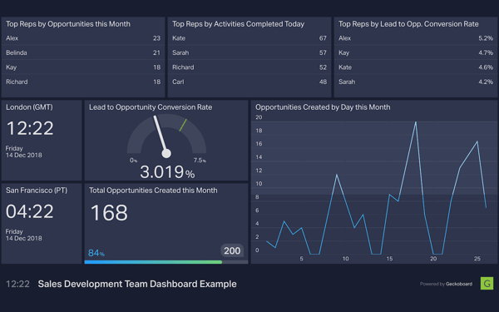Screen dimensions: 499x312
Task: Click the Sales Development Team Dashboard Example title
Action: 137,284
